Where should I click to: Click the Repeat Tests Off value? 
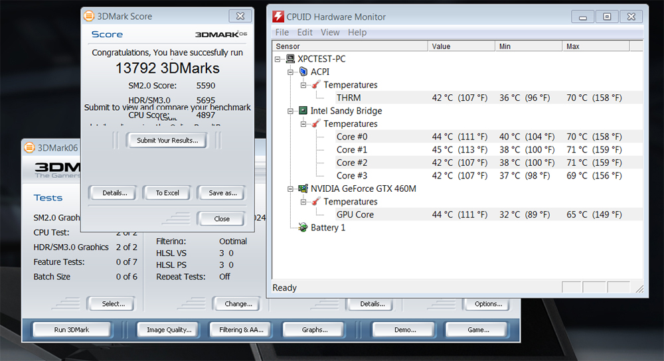224,277
